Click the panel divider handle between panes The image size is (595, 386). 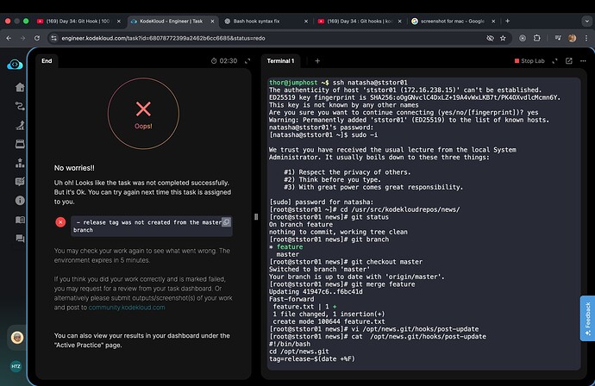pos(256,217)
